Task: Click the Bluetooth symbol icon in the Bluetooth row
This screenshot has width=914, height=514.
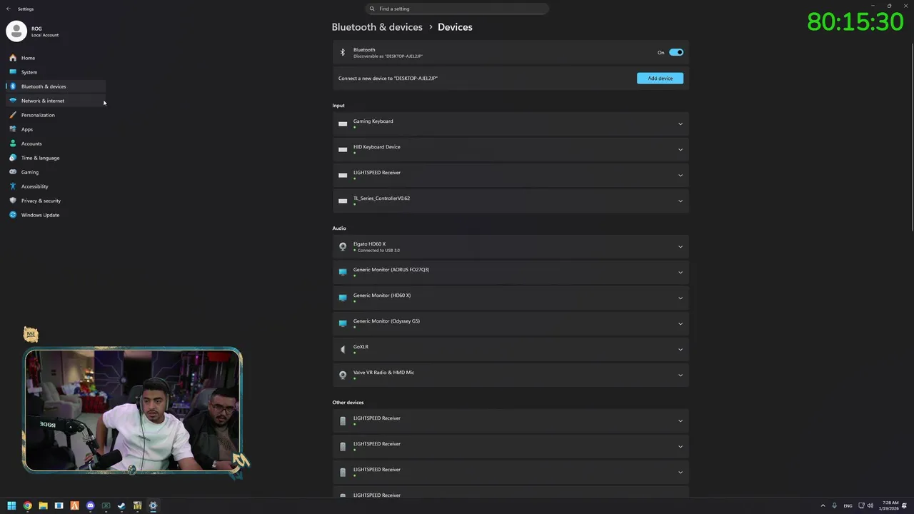Action: [343, 52]
